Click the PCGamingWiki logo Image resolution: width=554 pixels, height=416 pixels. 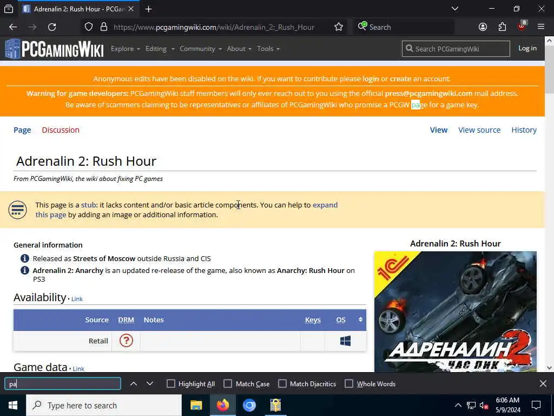point(55,49)
